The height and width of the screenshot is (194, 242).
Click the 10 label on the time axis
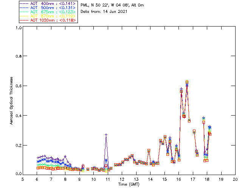pyautogui.click(x=93, y=179)
